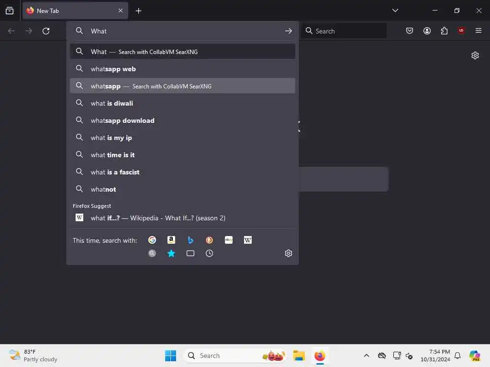Click the Firefox taskbar icon
Screen dimensions: 490x367
tap(320, 356)
